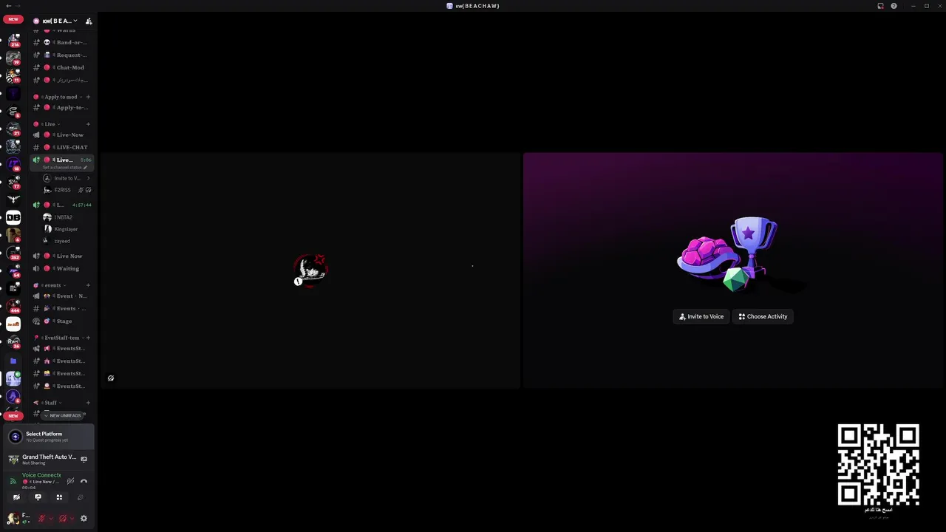
Task: Click your user avatar in bottom panel
Action: [13, 519]
